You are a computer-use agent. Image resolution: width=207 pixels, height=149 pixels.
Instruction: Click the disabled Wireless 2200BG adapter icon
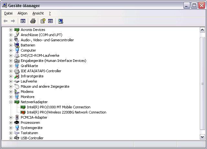23,112
